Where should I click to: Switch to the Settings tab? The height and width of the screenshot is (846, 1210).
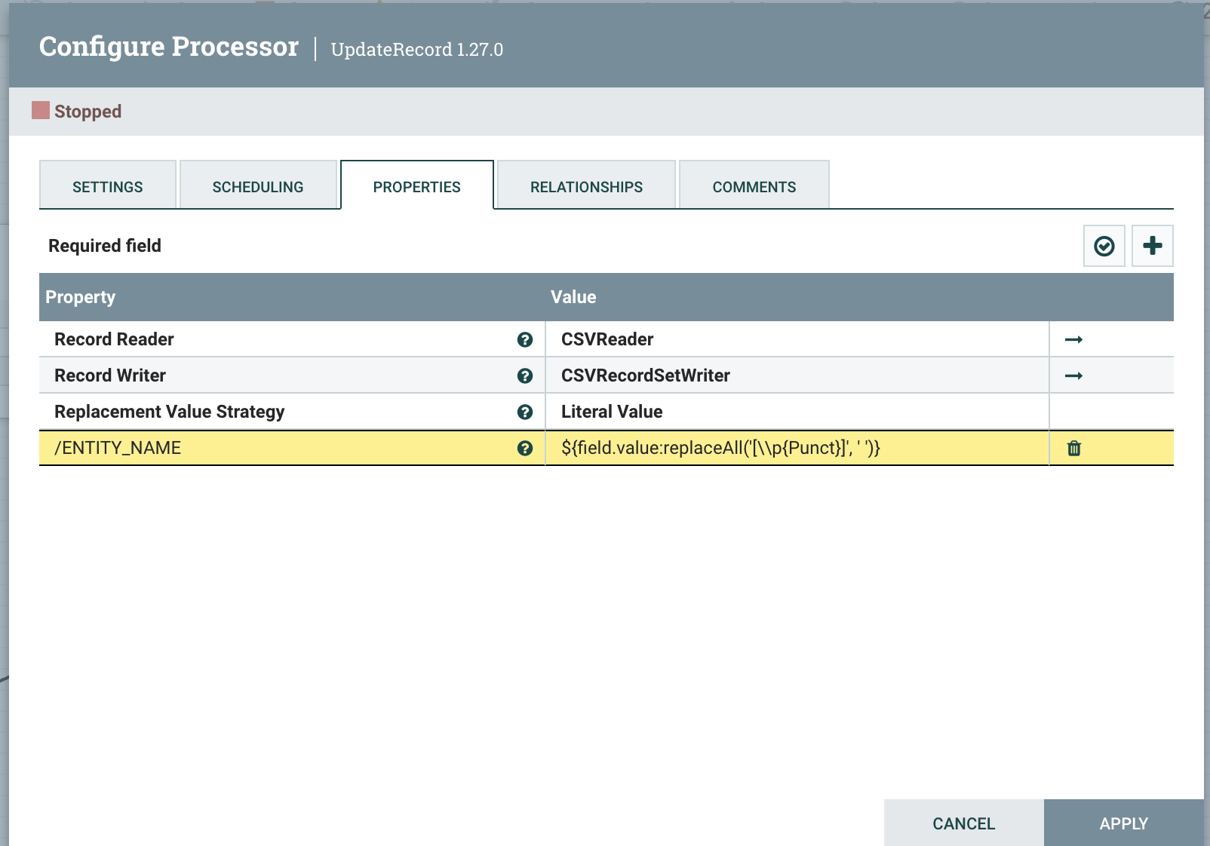tap(107, 185)
